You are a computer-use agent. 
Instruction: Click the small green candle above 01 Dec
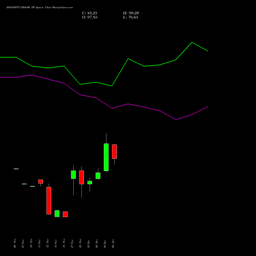(90, 183)
